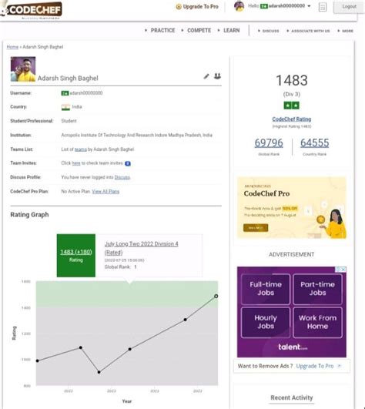Click the Upgrade To Pro header link
Viewport: 365px width, 409px height.
(200, 7)
